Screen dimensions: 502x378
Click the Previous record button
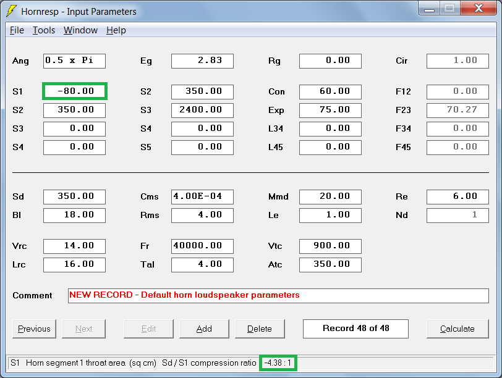34,329
